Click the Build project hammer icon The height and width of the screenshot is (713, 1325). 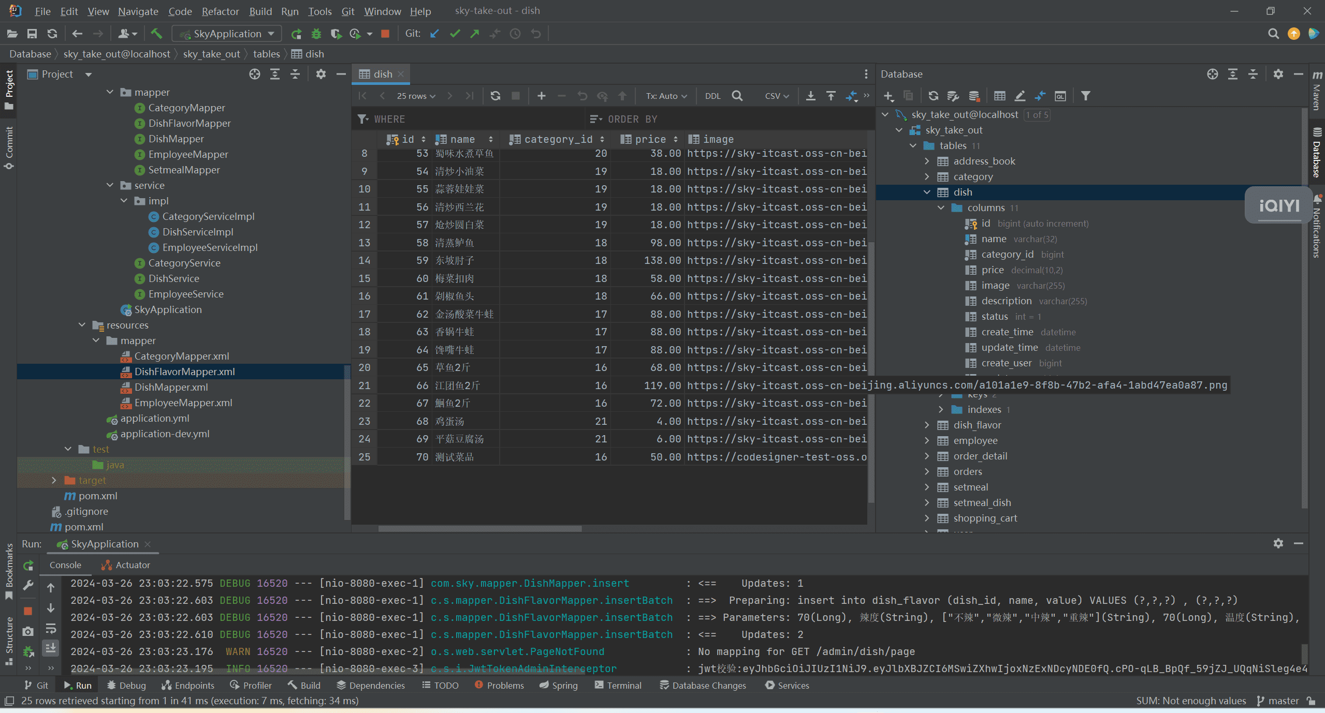click(x=156, y=34)
